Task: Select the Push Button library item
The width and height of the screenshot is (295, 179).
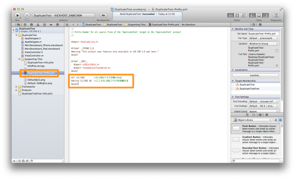Action: pyautogui.click(x=256, y=129)
